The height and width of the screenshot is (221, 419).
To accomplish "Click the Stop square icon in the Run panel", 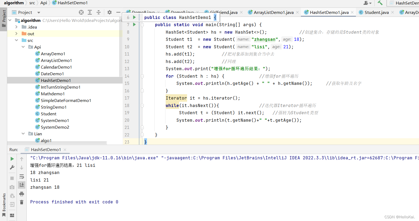I will coord(12,178).
